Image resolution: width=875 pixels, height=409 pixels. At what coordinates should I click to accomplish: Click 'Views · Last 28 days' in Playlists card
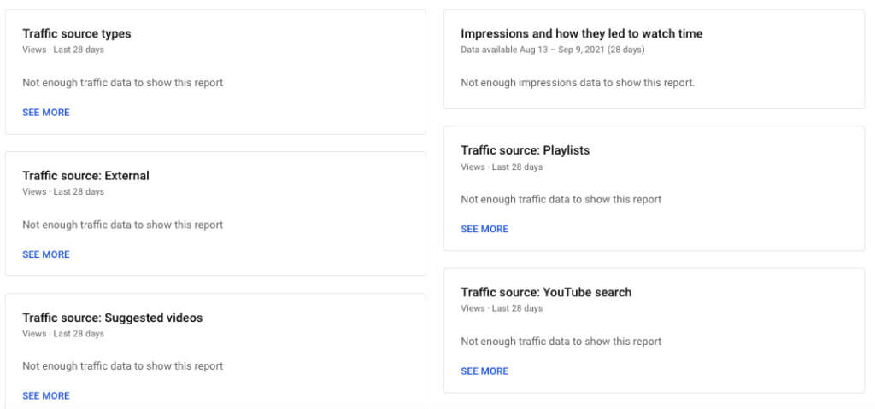(502, 167)
